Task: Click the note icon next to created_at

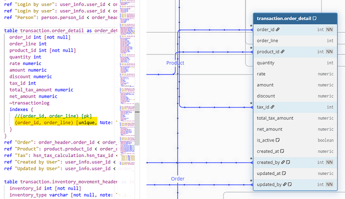Action: coord(282,151)
